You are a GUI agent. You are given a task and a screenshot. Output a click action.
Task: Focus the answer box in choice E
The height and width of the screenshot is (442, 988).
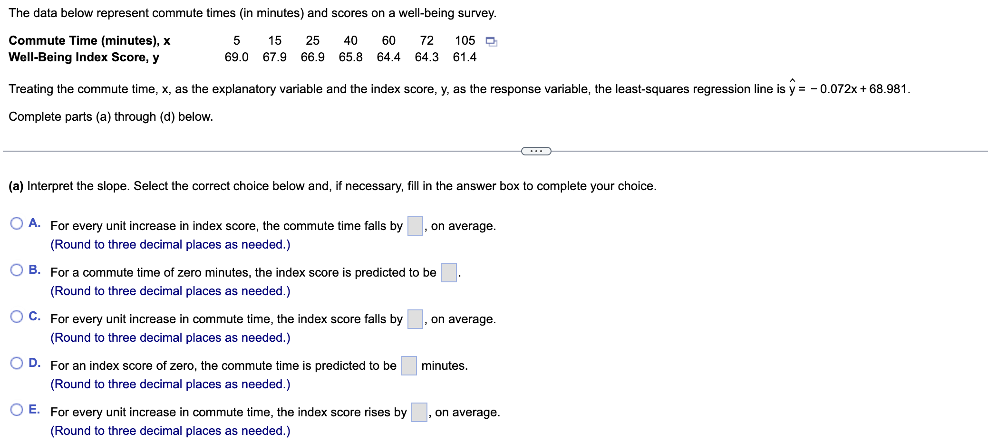[x=419, y=412]
